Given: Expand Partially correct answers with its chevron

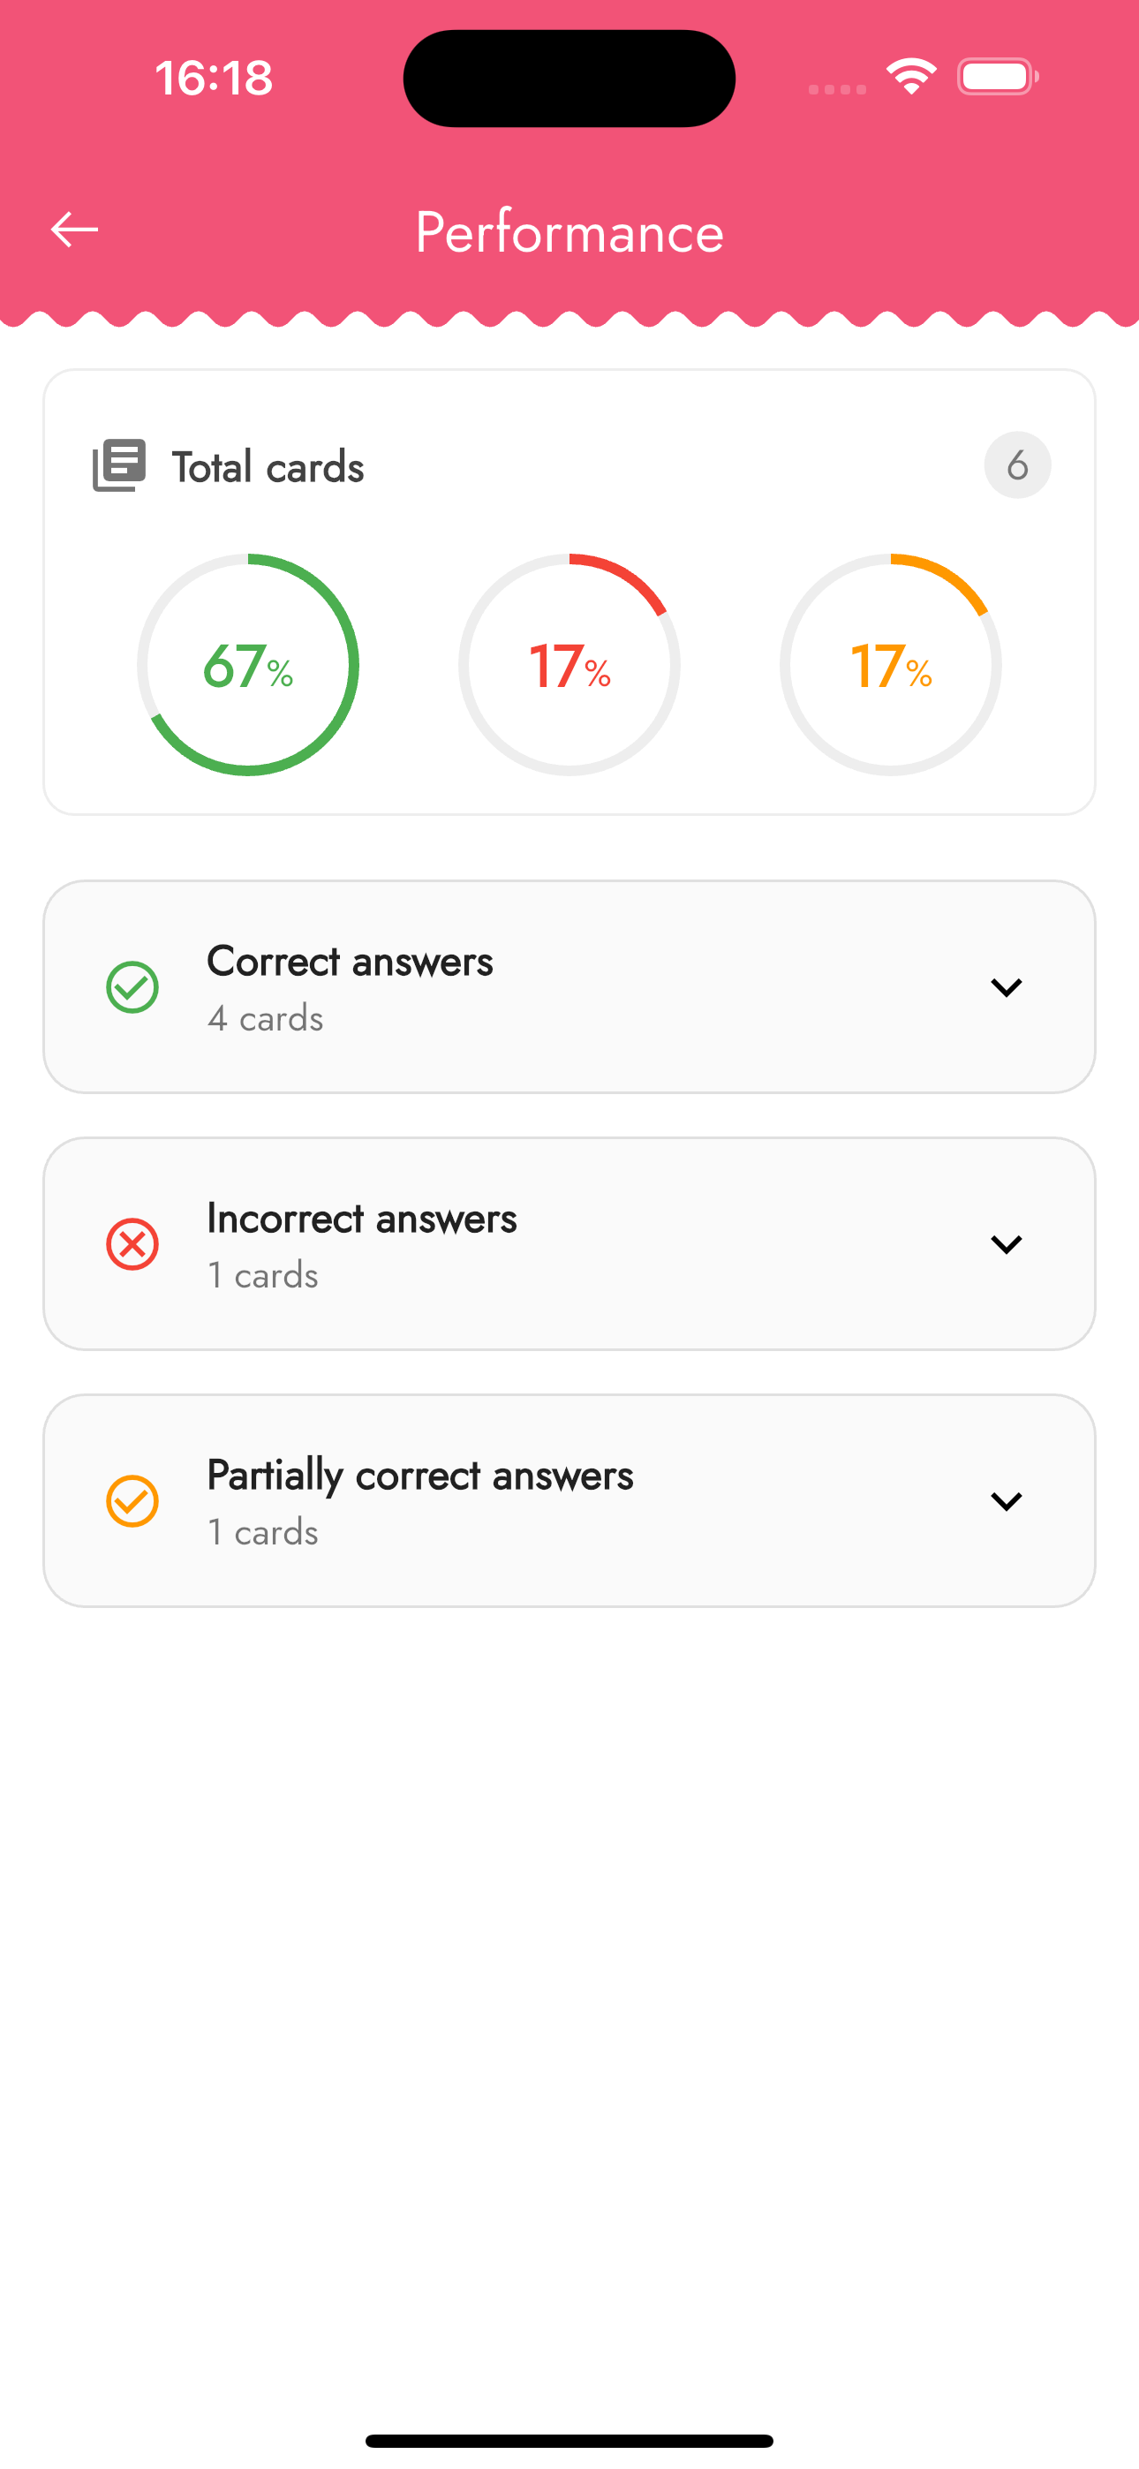Looking at the screenshot, I should pyautogui.click(x=1006, y=1501).
